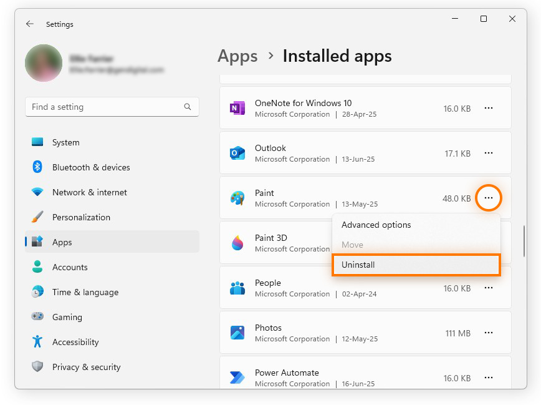Image resolution: width=541 pixels, height=405 pixels.
Task: Open the Accounts person icon
Action: [37, 266]
